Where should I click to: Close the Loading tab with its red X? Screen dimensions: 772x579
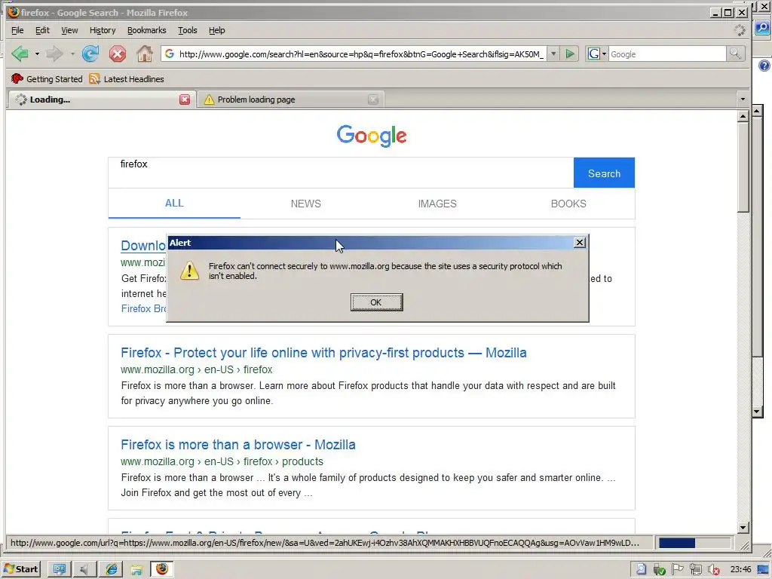point(185,100)
